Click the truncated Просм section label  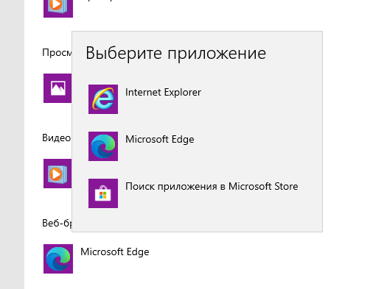(x=57, y=53)
